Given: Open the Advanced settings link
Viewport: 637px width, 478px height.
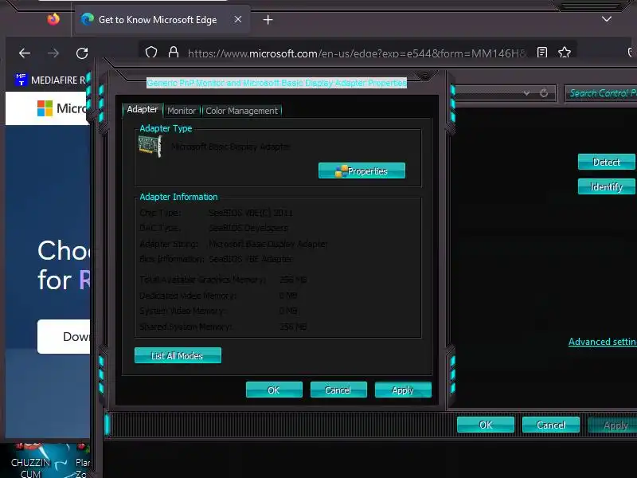Looking at the screenshot, I should (x=603, y=342).
